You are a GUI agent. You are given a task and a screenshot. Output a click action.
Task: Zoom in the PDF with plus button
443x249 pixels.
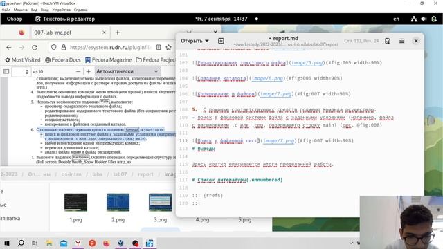coord(89,72)
